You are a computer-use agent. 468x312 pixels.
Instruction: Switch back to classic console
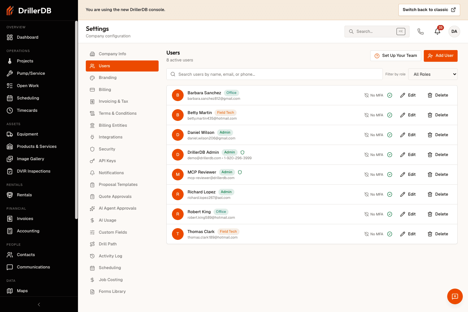[429, 10]
